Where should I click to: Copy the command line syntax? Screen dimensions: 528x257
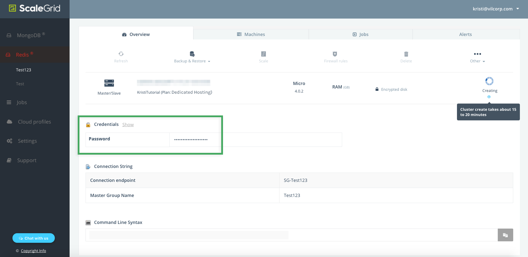505,235
